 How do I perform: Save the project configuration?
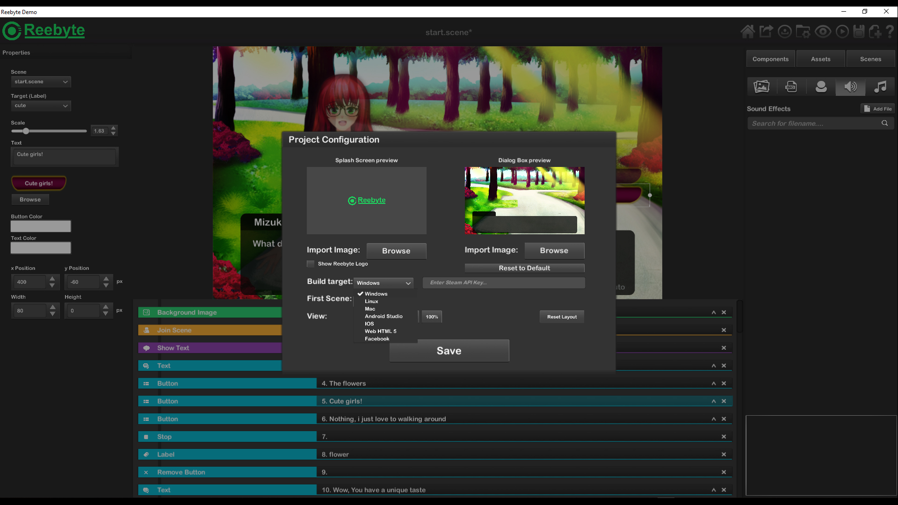pyautogui.click(x=449, y=350)
